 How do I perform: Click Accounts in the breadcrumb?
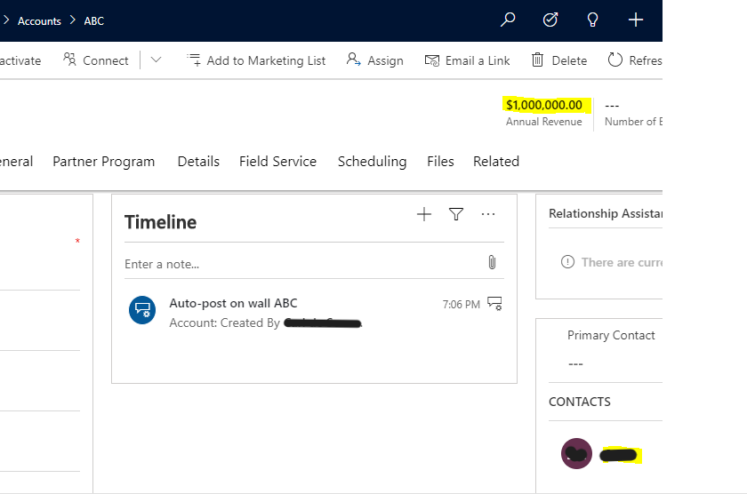pyautogui.click(x=39, y=20)
